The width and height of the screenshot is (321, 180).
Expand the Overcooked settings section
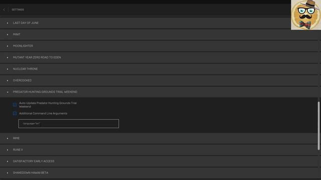click(159, 80)
